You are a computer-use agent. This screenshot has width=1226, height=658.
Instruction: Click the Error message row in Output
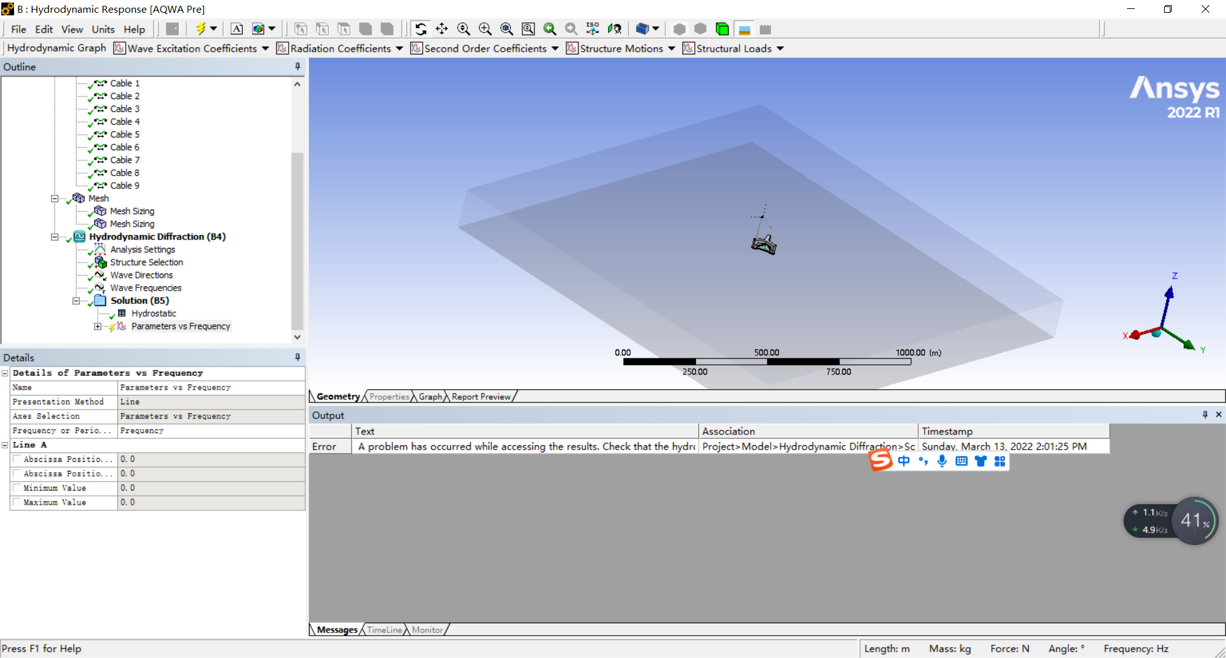709,447
